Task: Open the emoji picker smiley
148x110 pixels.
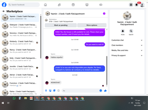Action: pos(101,90)
